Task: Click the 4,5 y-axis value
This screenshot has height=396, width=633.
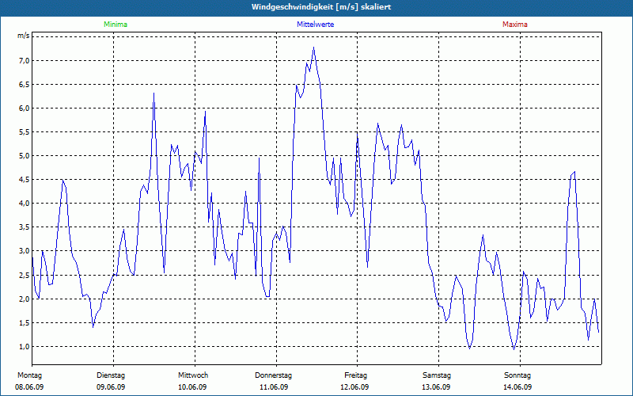Action: [x=25, y=180]
